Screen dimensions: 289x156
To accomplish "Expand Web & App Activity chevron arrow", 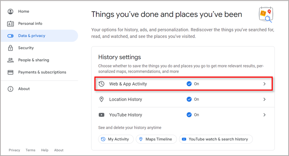I will [264, 84].
